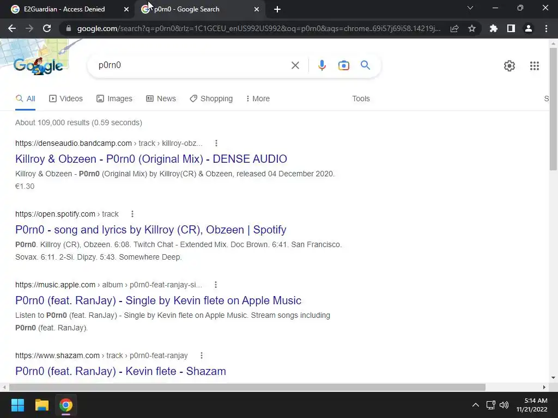Image resolution: width=558 pixels, height=418 pixels.
Task: Expand the More search filters
Action: click(258, 99)
